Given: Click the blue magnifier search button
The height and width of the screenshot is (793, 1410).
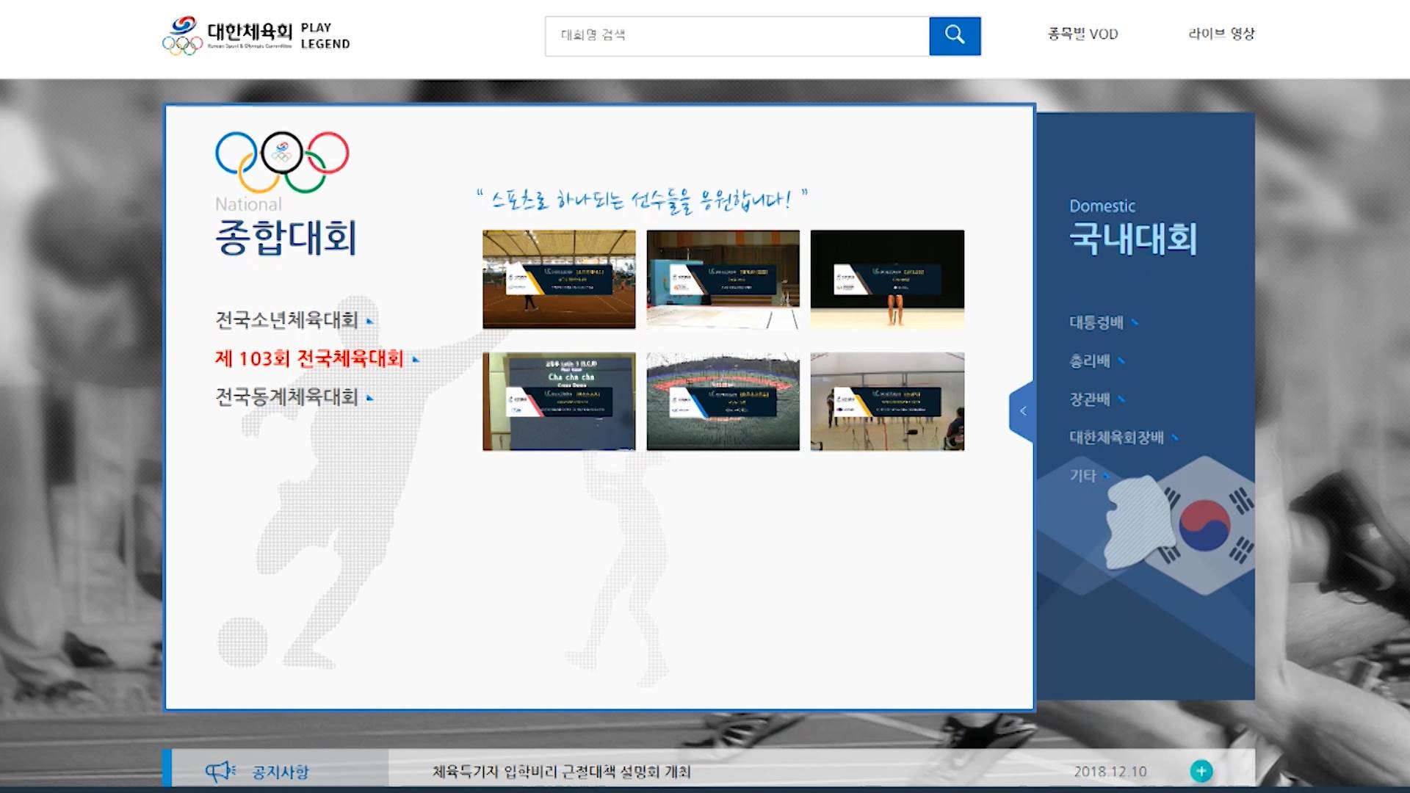Looking at the screenshot, I should pos(954,35).
